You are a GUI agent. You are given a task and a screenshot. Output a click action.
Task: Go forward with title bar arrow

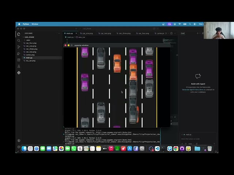80,28
